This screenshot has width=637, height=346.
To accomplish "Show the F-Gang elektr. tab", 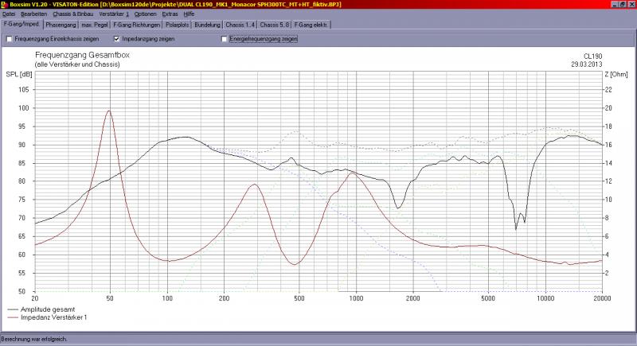I will tap(309, 25).
